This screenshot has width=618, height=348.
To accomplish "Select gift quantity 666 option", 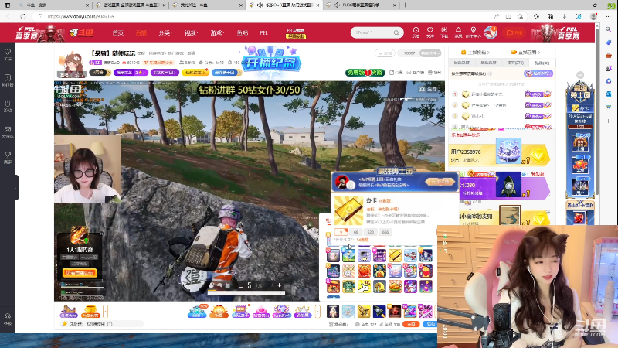I will (385, 232).
